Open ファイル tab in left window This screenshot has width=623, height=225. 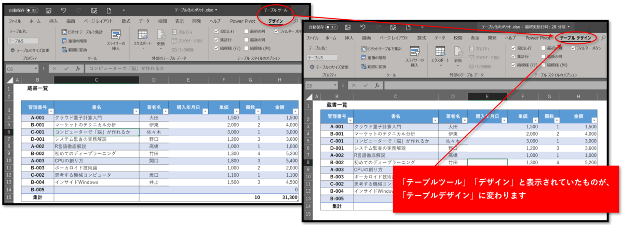(x=15, y=21)
